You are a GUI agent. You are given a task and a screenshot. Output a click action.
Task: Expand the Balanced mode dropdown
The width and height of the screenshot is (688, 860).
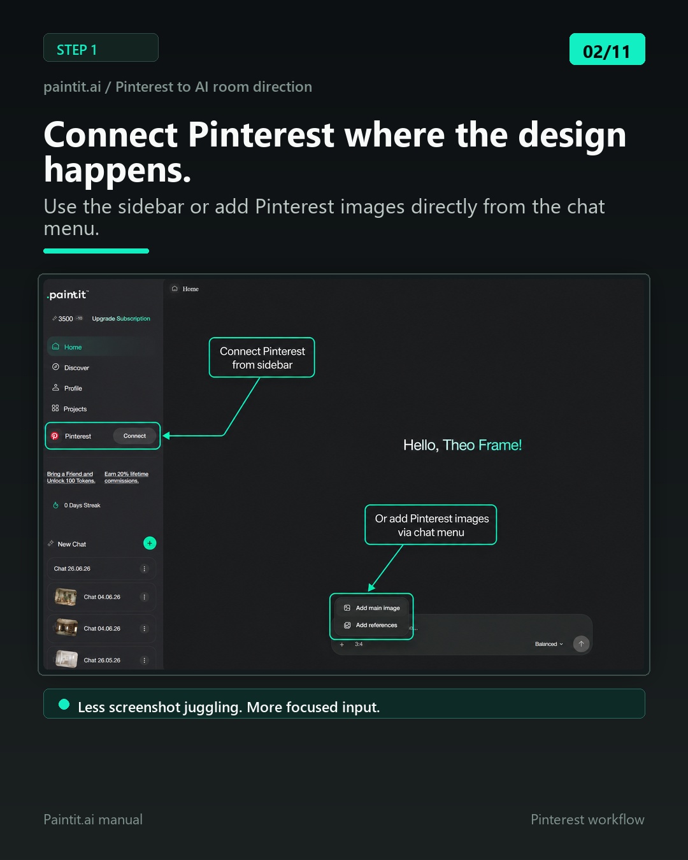click(549, 644)
